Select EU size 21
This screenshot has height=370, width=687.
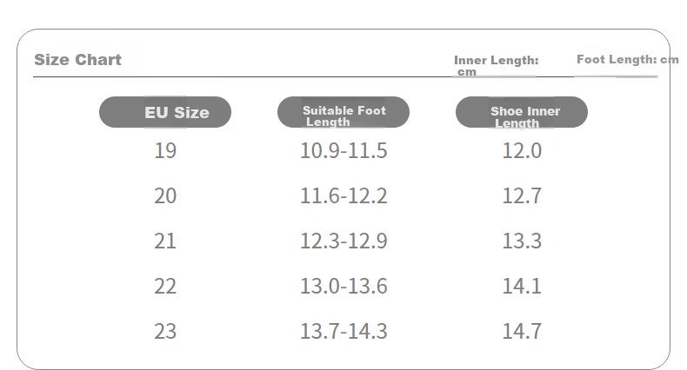(x=165, y=241)
